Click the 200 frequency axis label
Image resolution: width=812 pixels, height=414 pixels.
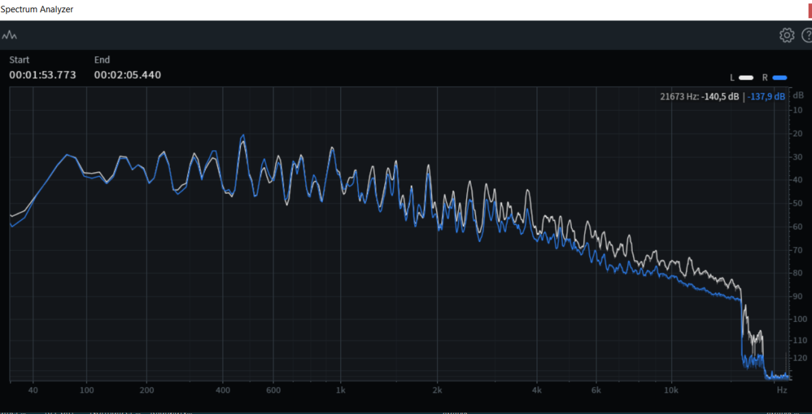click(146, 390)
